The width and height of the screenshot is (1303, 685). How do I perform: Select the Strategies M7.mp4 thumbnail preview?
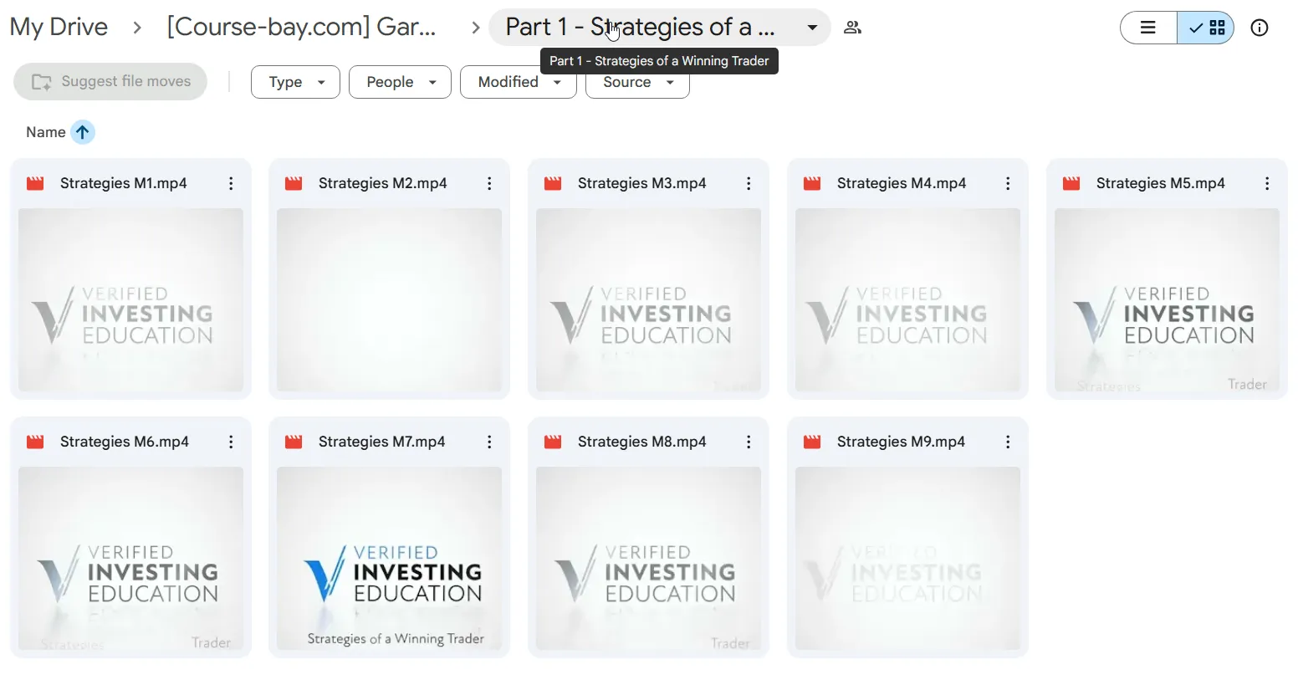pyautogui.click(x=389, y=559)
